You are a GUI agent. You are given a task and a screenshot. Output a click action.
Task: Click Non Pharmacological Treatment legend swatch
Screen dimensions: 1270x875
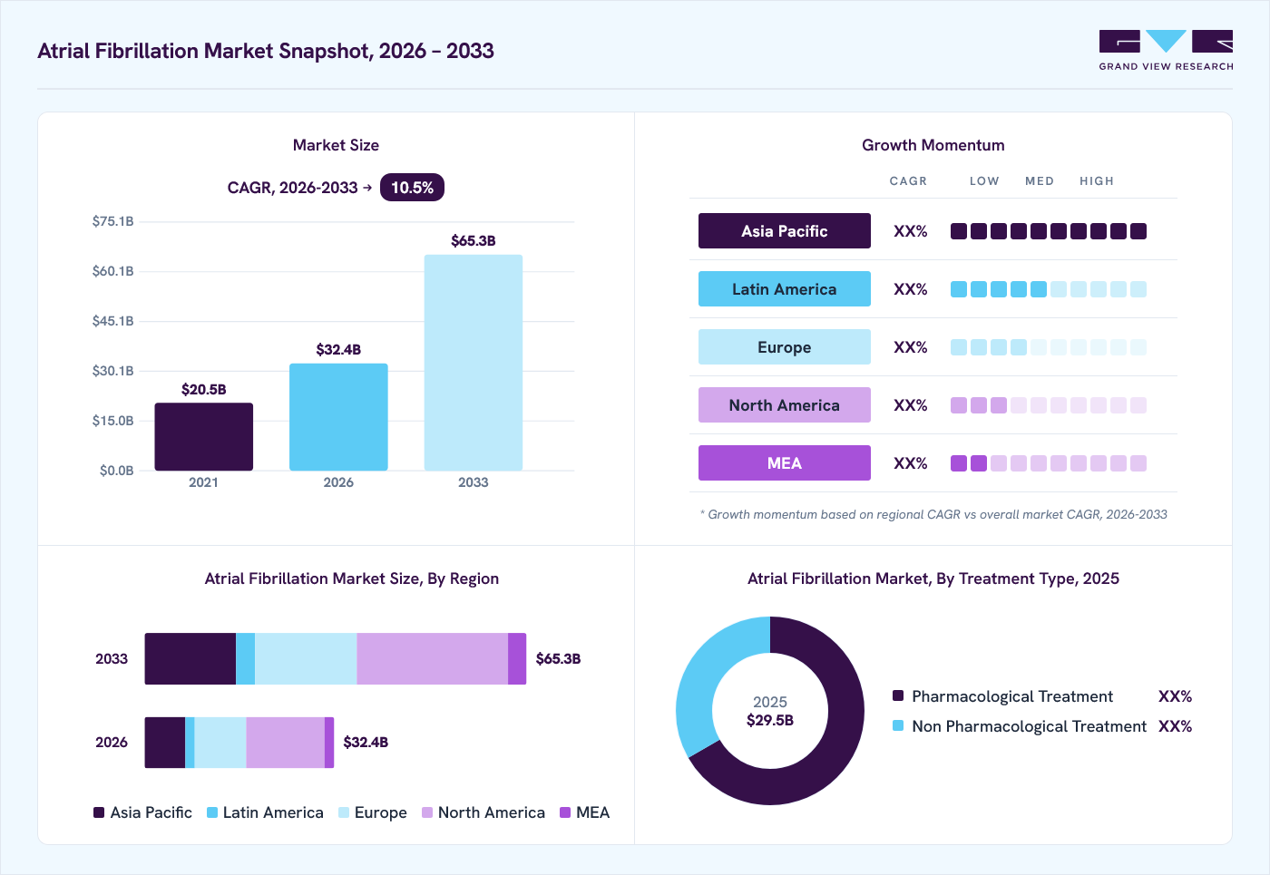(898, 725)
